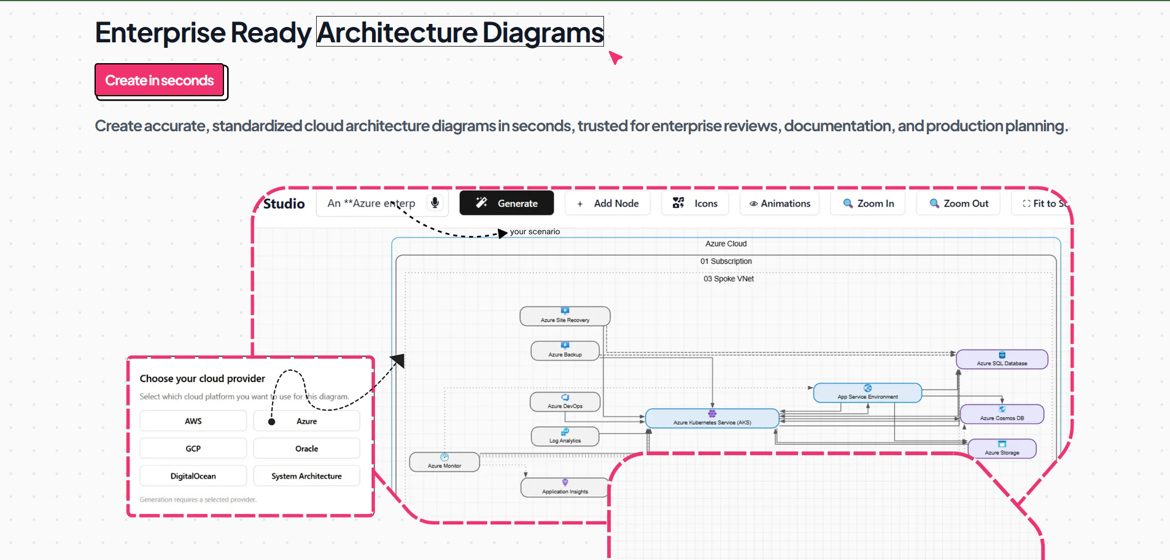Click the Azure scenario prompt input field
1170x560 pixels.
pyautogui.click(x=371, y=202)
